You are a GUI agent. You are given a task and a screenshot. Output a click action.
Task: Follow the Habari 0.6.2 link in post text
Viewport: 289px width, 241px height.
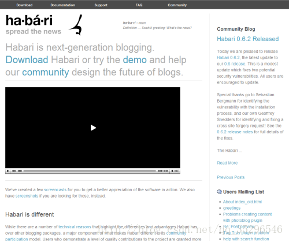point(228,57)
